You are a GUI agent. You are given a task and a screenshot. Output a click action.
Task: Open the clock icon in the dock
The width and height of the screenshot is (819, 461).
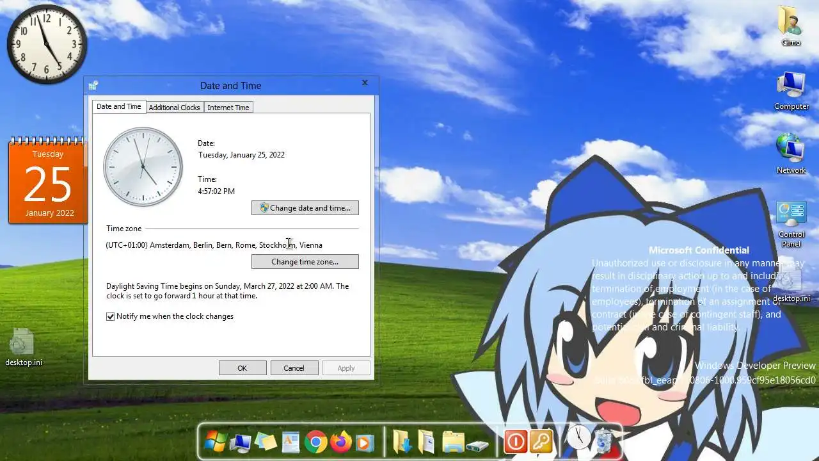(578, 437)
